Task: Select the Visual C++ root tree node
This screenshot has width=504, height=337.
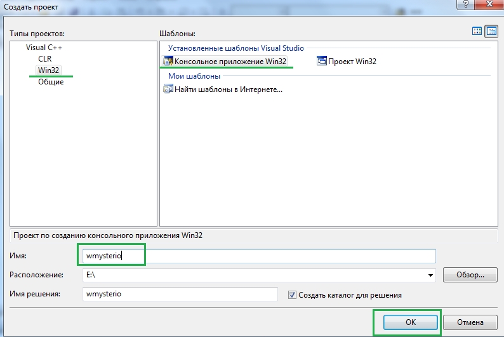Action: click(44, 48)
